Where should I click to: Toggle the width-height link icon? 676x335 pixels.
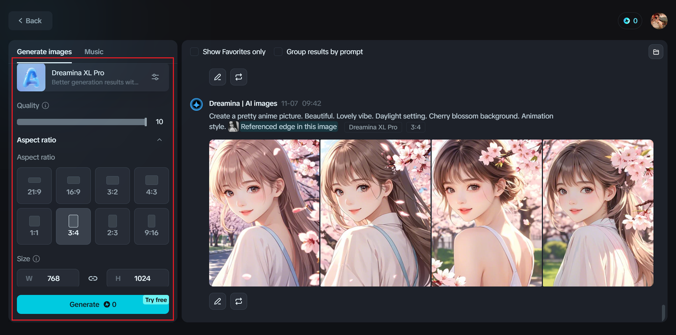[93, 279]
